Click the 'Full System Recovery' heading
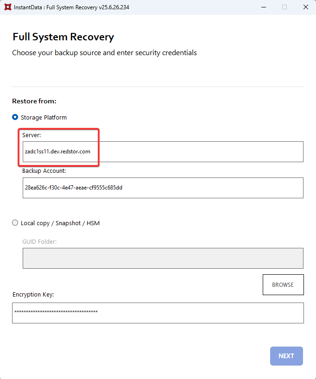The image size is (316, 379). click(x=63, y=37)
